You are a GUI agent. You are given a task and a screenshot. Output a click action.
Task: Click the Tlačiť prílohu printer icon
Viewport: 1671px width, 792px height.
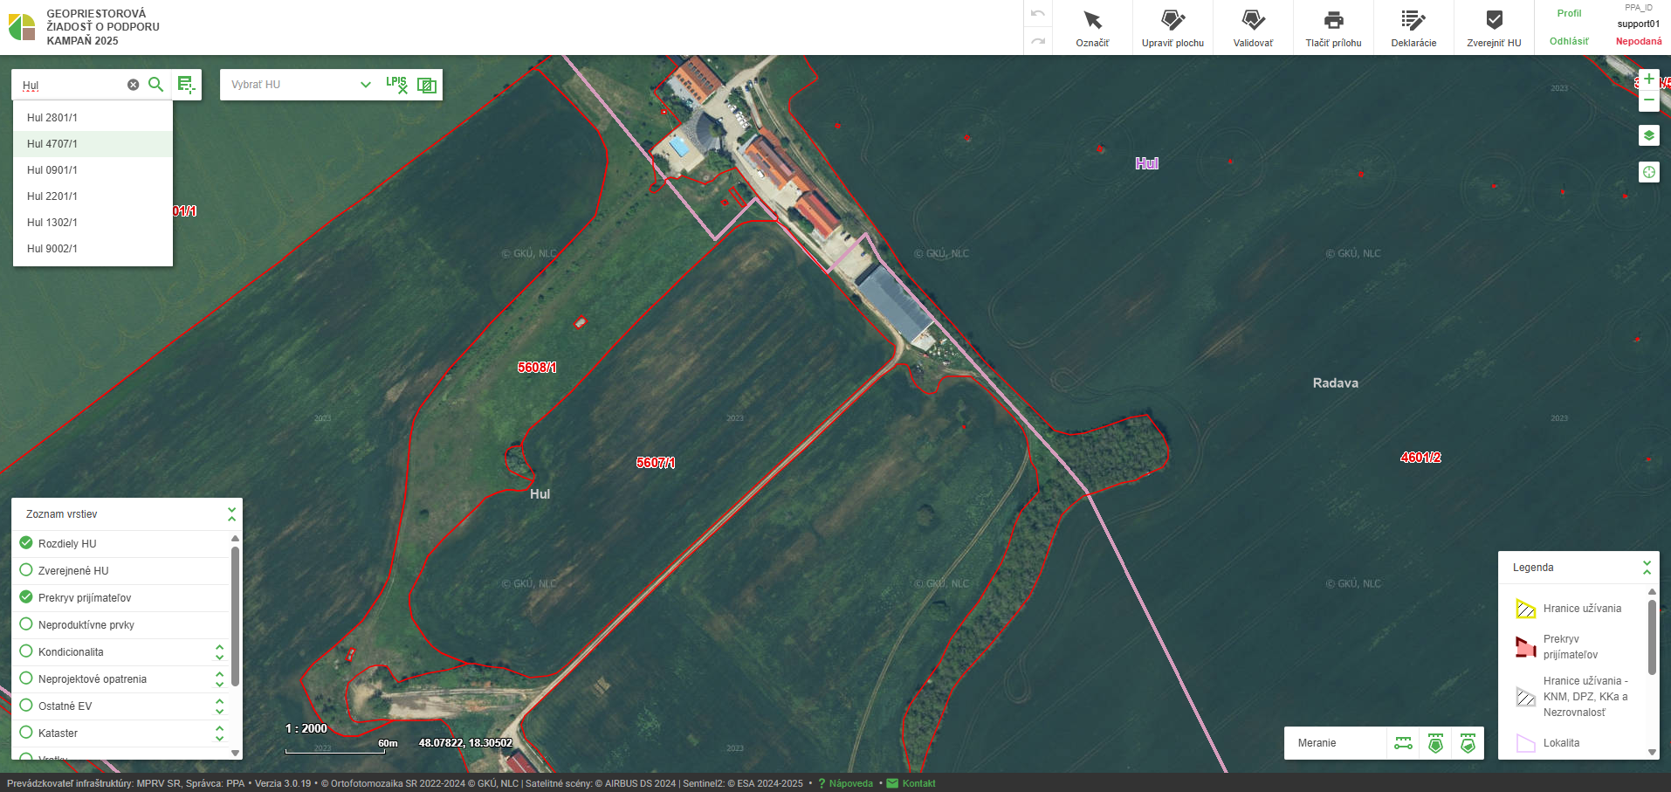1333,21
